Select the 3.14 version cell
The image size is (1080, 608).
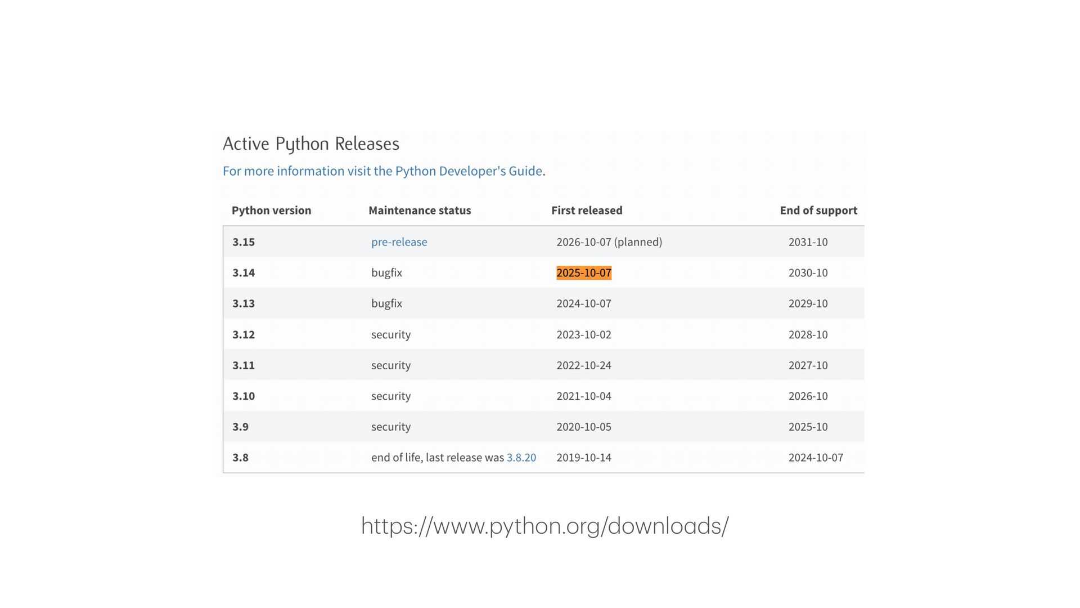(244, 273)
